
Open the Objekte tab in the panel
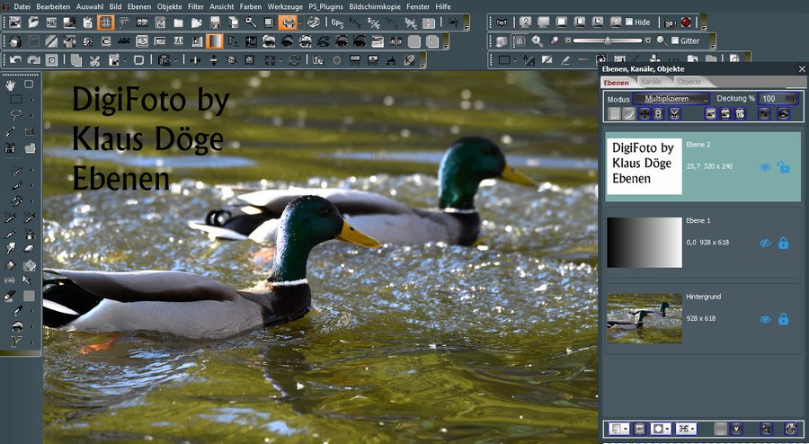pyautogui.click(x=689, y=82)
